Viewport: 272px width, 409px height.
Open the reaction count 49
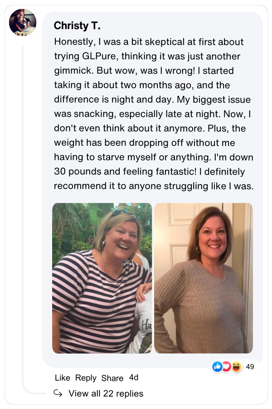[x=250, y=367]
